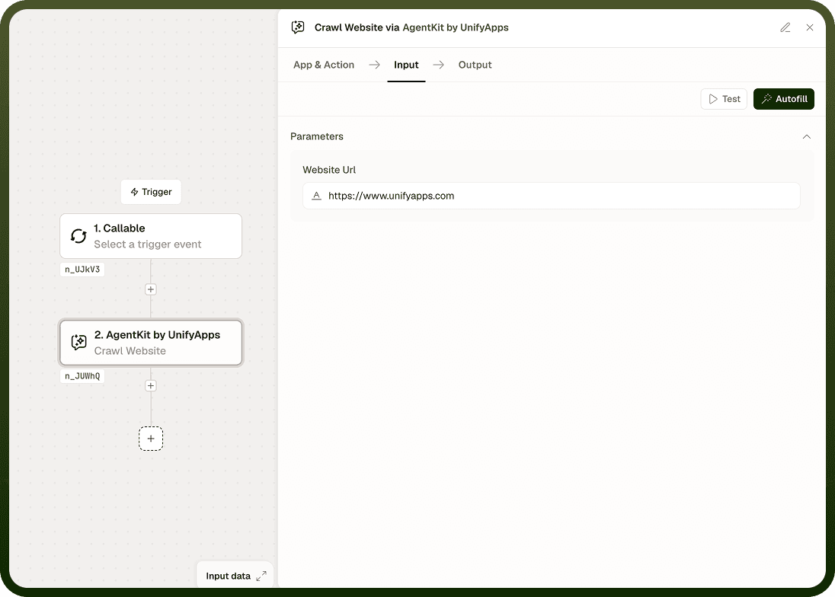Click the text-type icon in Website Url field

click(316, 196)
